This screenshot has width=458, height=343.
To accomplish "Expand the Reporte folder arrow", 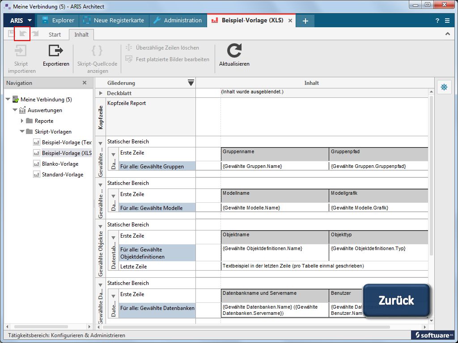I will click(22, 121).
